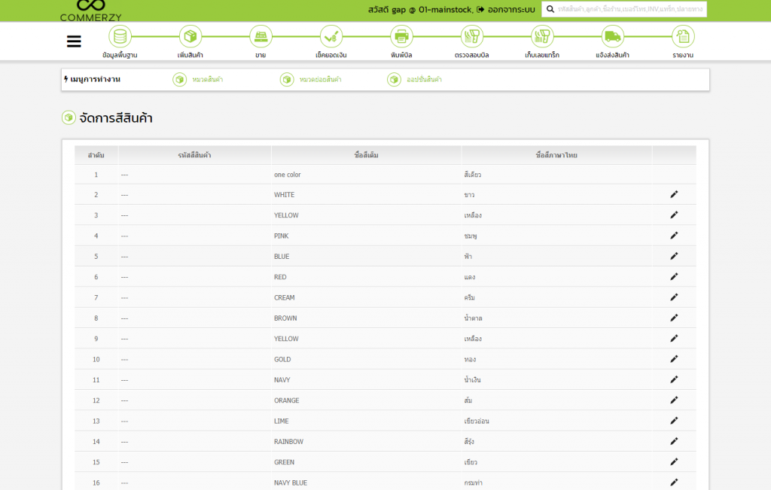
Task: Select the NAVY BLUE name cell
Action: click(x=367, y=483)
